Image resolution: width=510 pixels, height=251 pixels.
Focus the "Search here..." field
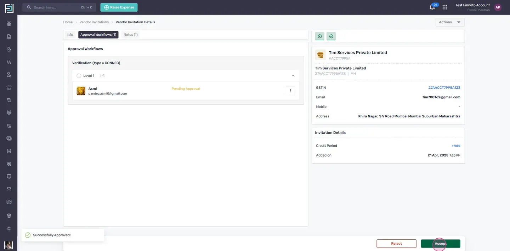(x=59, y=7)
